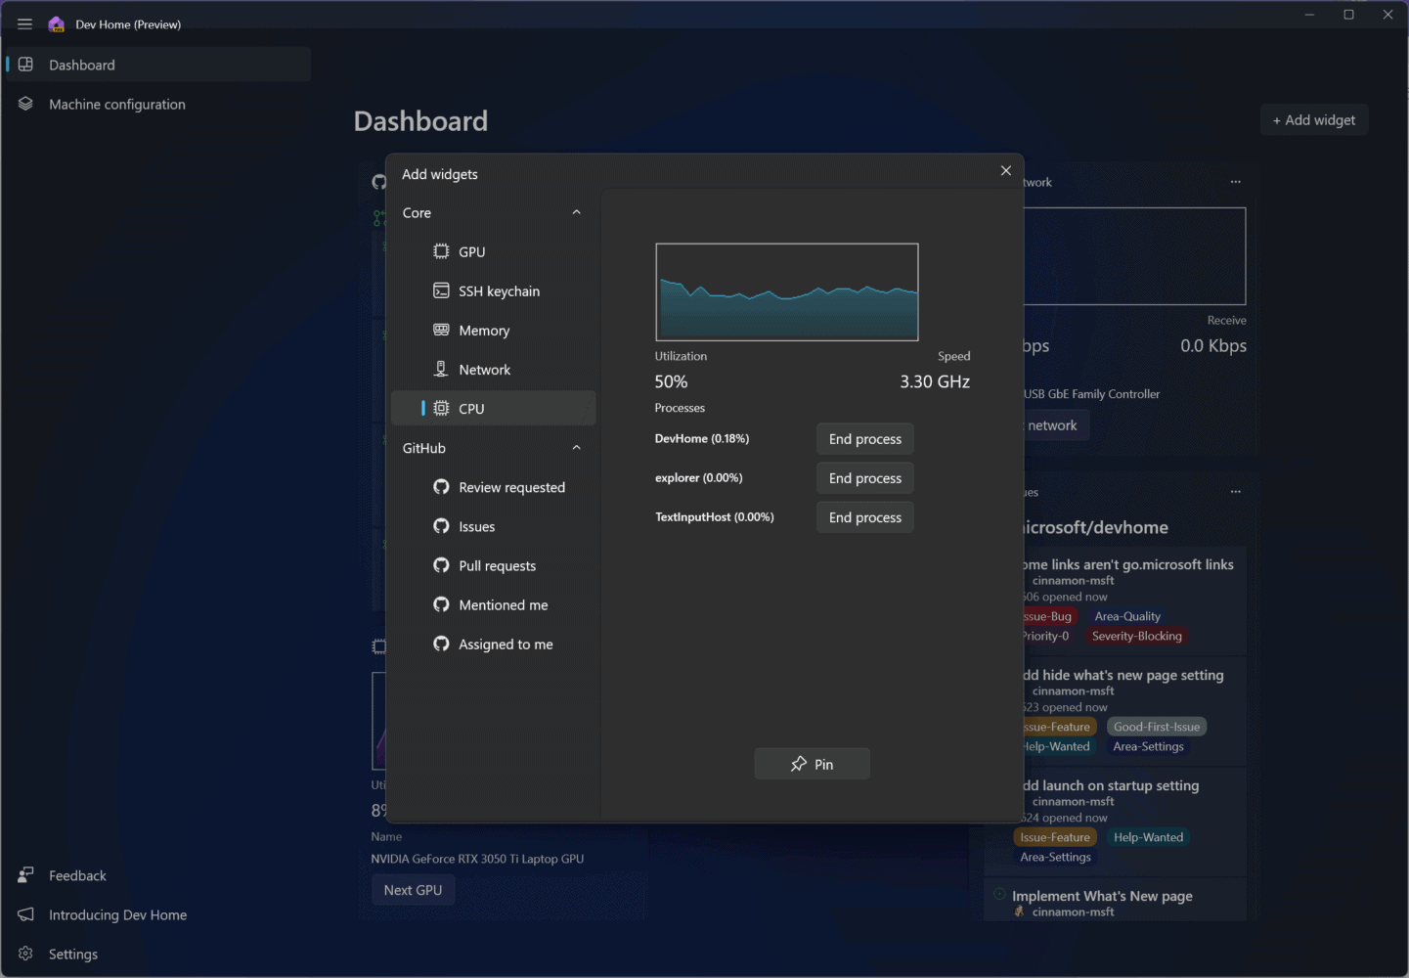Click the Introducing Dev Home megaphone icon
This screenshot has height=978, width=1409.
[26, 914]
